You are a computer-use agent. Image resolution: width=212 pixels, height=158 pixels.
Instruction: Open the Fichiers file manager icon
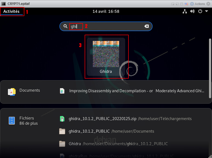click(x=12, y=120)
